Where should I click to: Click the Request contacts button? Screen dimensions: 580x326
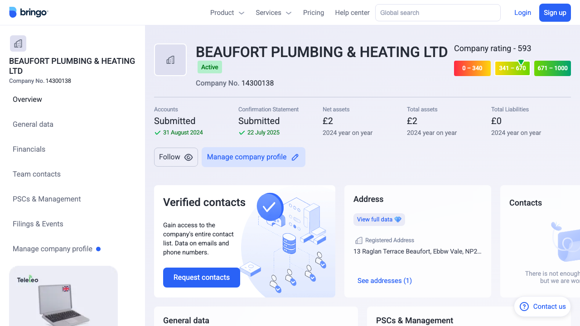pyautogui.click(x=201, y=277)
